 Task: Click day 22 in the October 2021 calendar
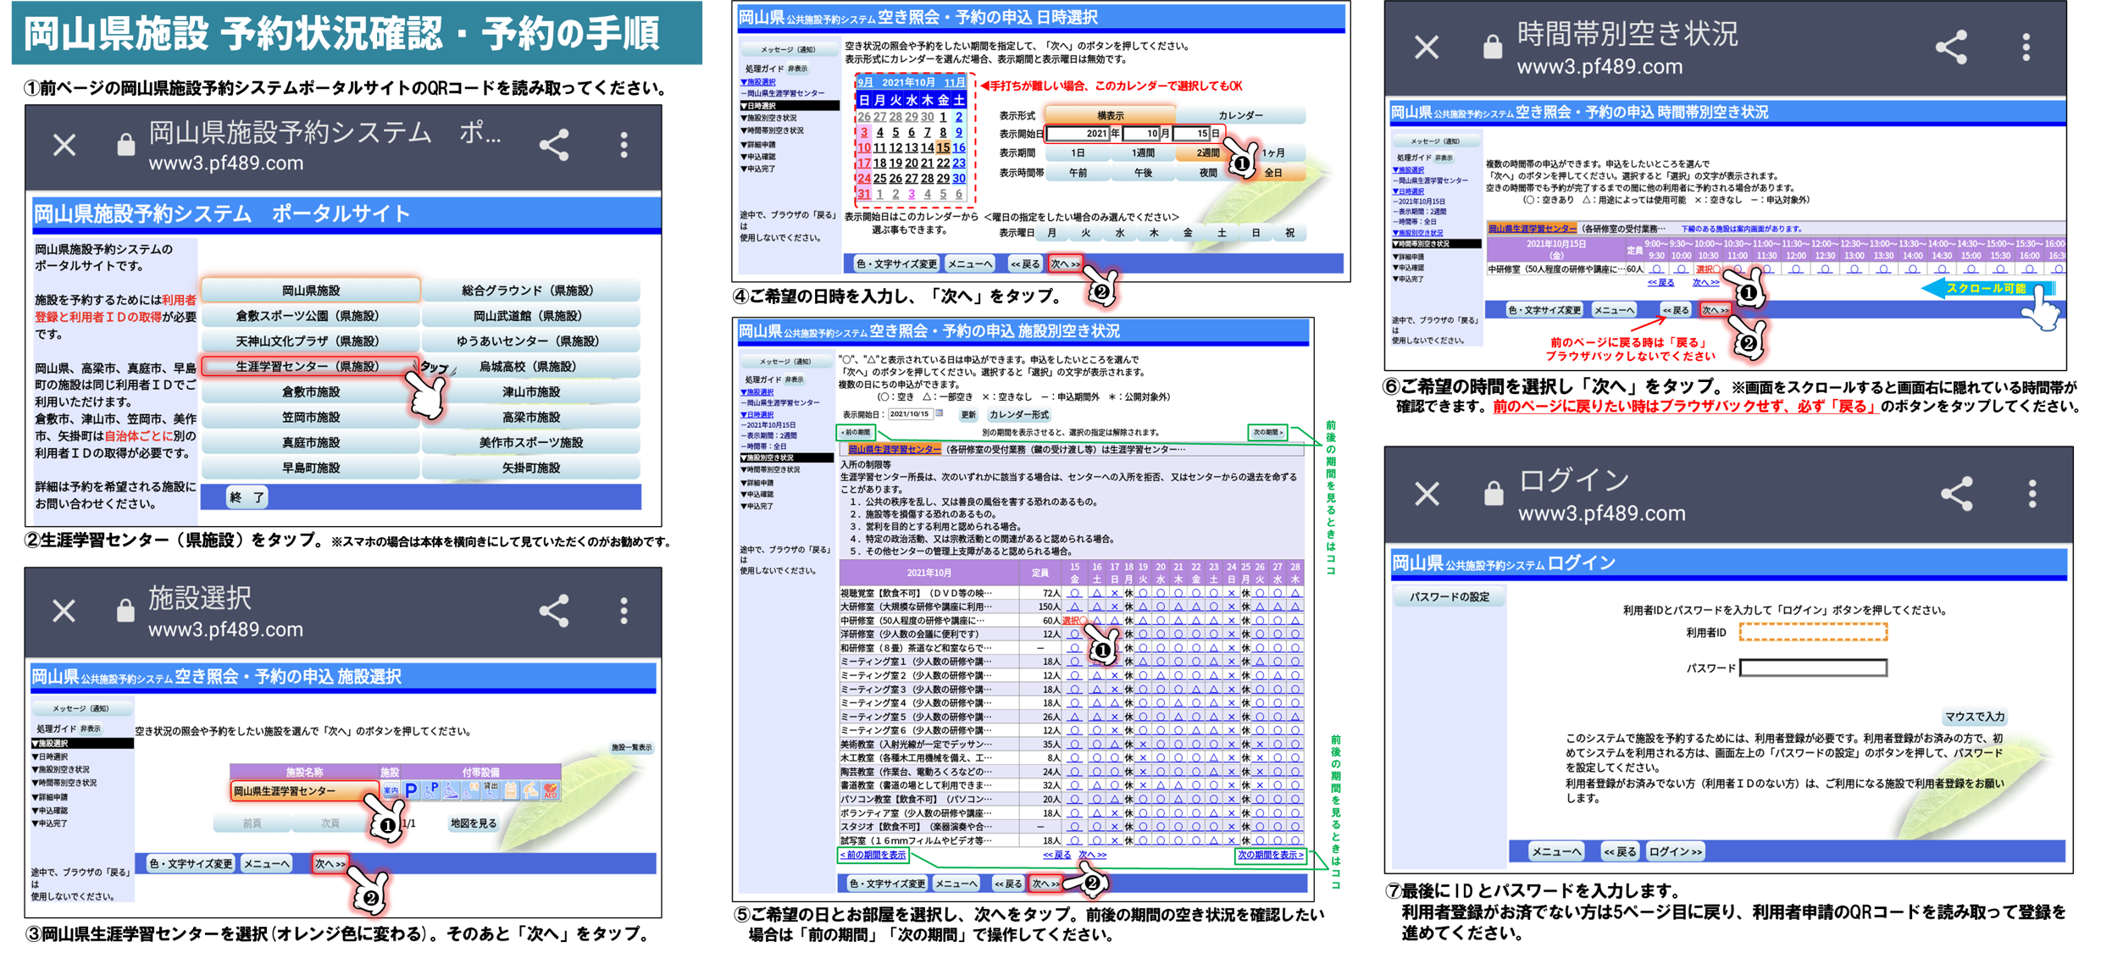pos(943,163)
